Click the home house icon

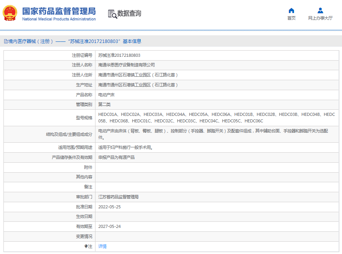tap(291, 10)
